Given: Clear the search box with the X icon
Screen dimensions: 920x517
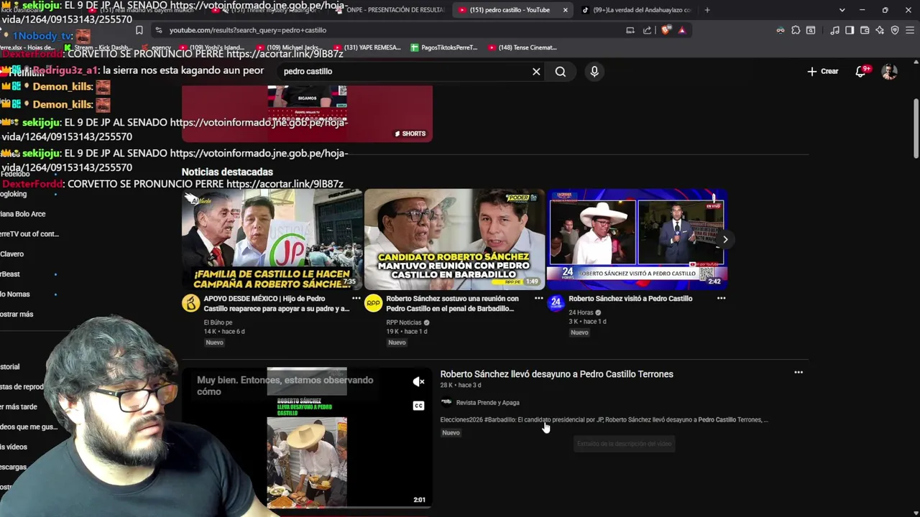Looking at the screenshot, I should tap(536, 72).
